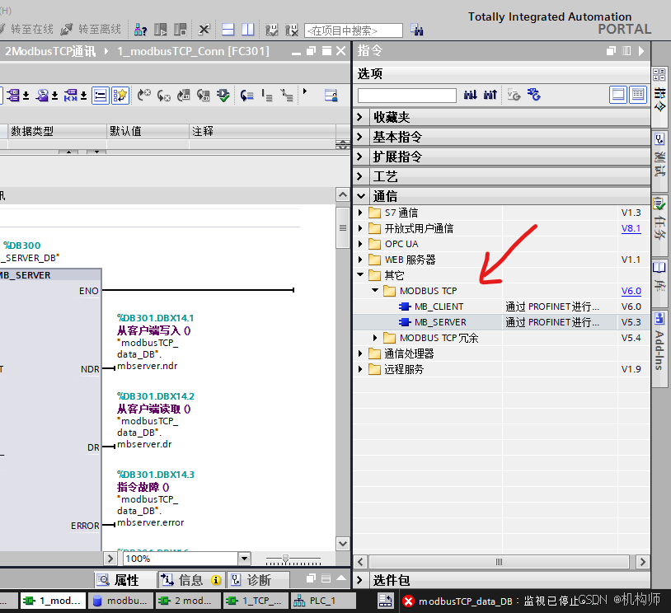Open the 诊断 diagnostics tab

pyautogui.click(x=258, y=580)
